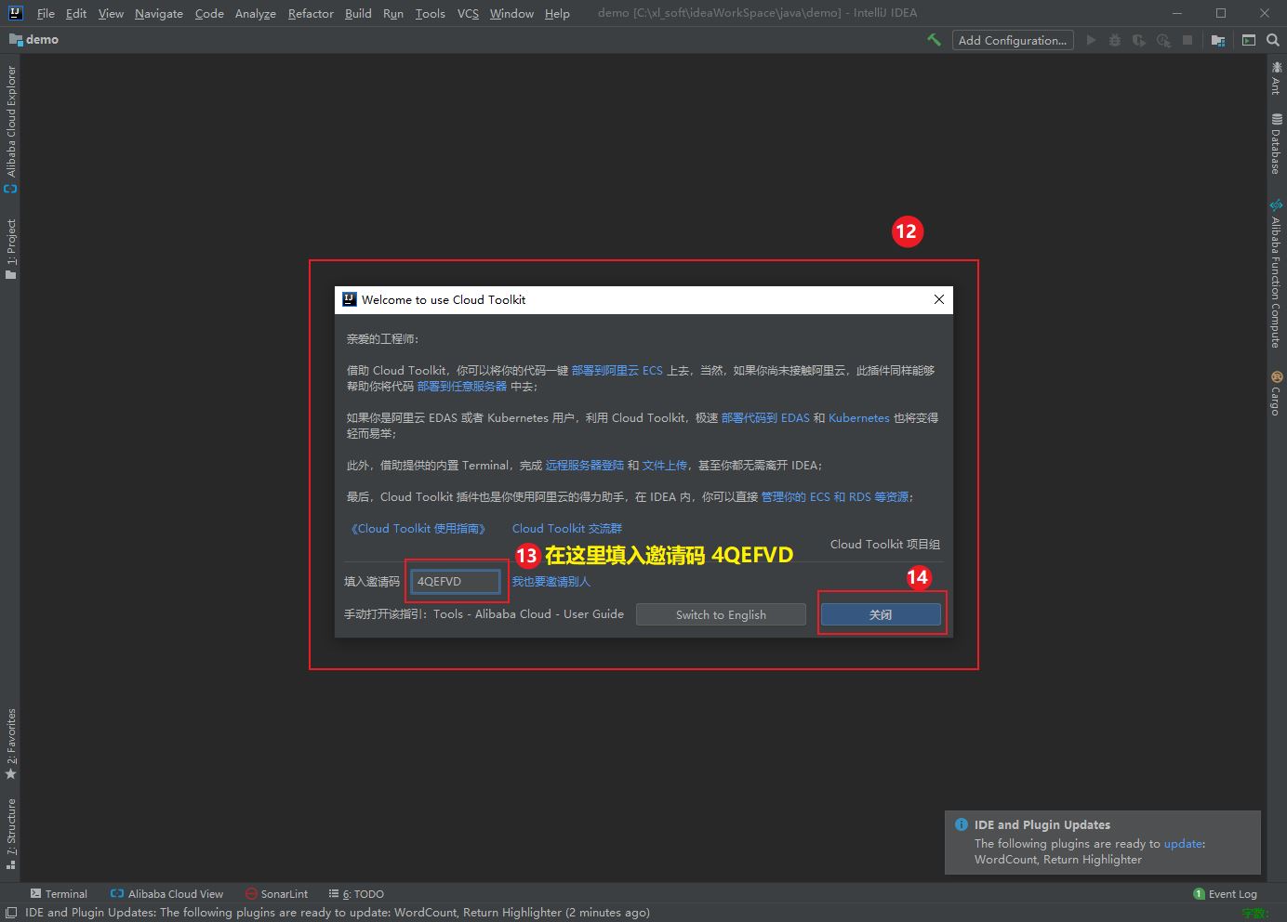Image resolution: width=1287 pixels, height=922 pixels.
Task: Open the Structure tool window stripe
Action: pyautogui.click(x=11, y=833)
